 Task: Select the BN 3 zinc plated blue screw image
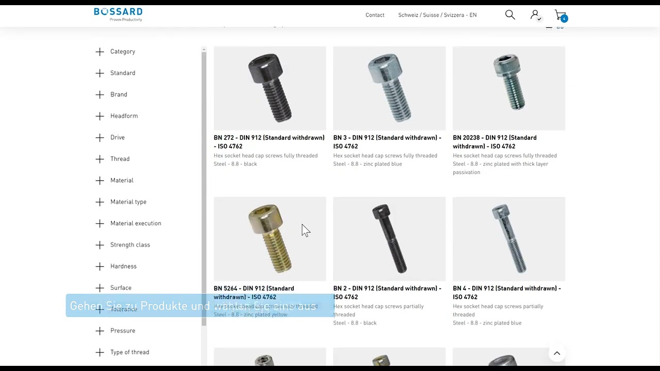(389, 88)
